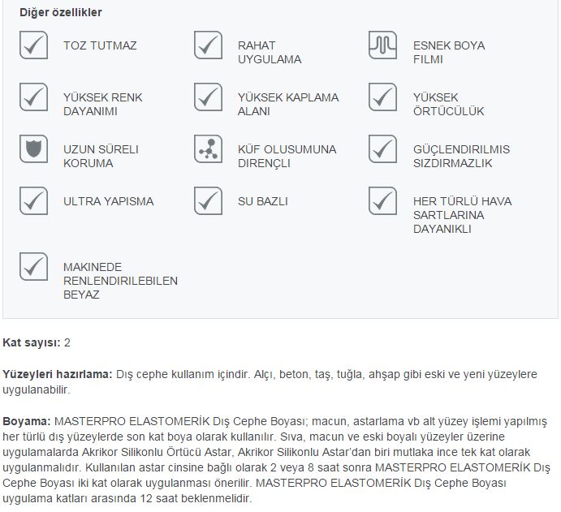Select the checkmark icon next to SU BAZLI
Image resolution: width=561 pixels, height=512 pixels.
click(x=208, y=200)
